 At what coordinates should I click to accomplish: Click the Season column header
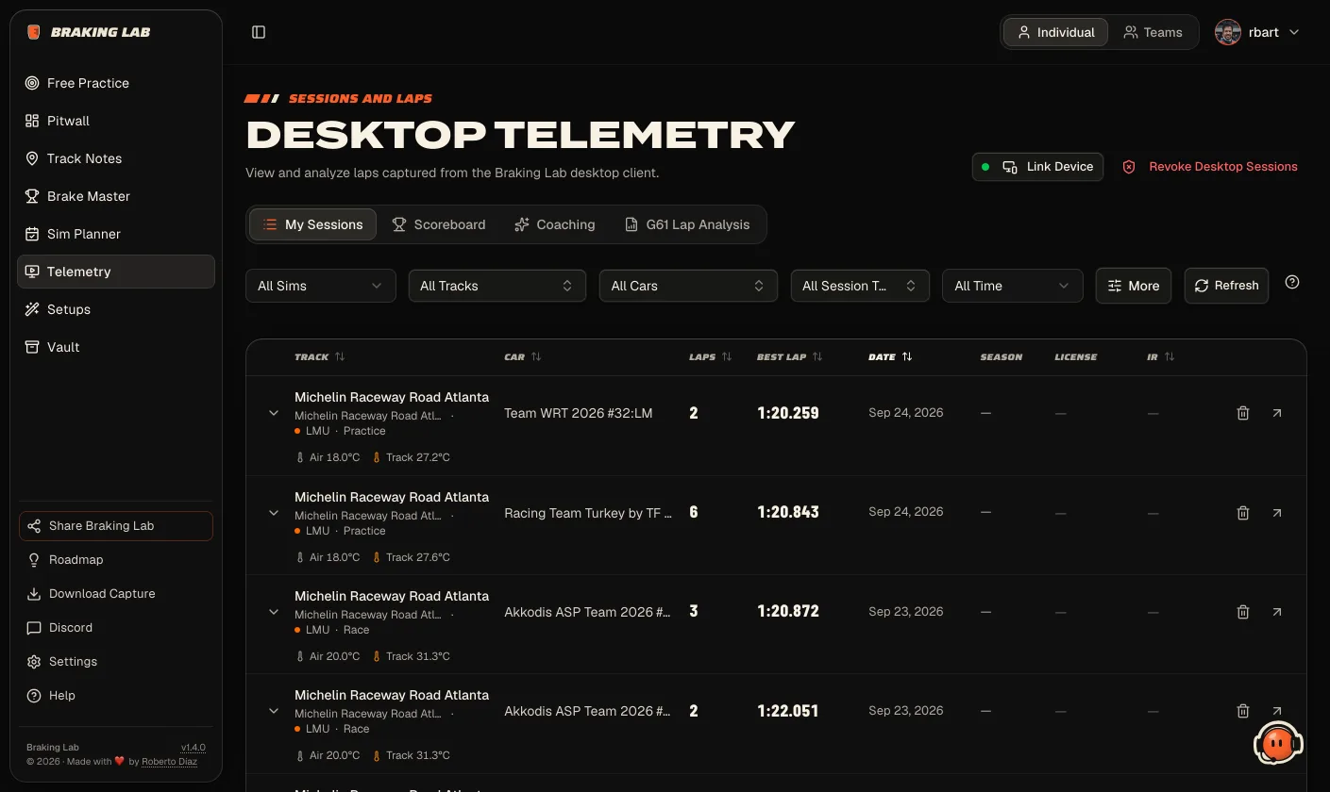click(1002, 357)
